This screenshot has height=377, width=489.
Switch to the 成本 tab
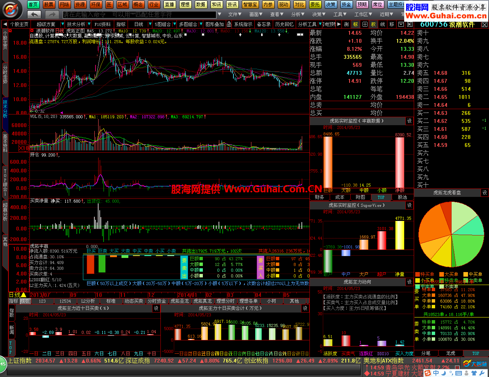pyautogui.click(x=340, y=197)
